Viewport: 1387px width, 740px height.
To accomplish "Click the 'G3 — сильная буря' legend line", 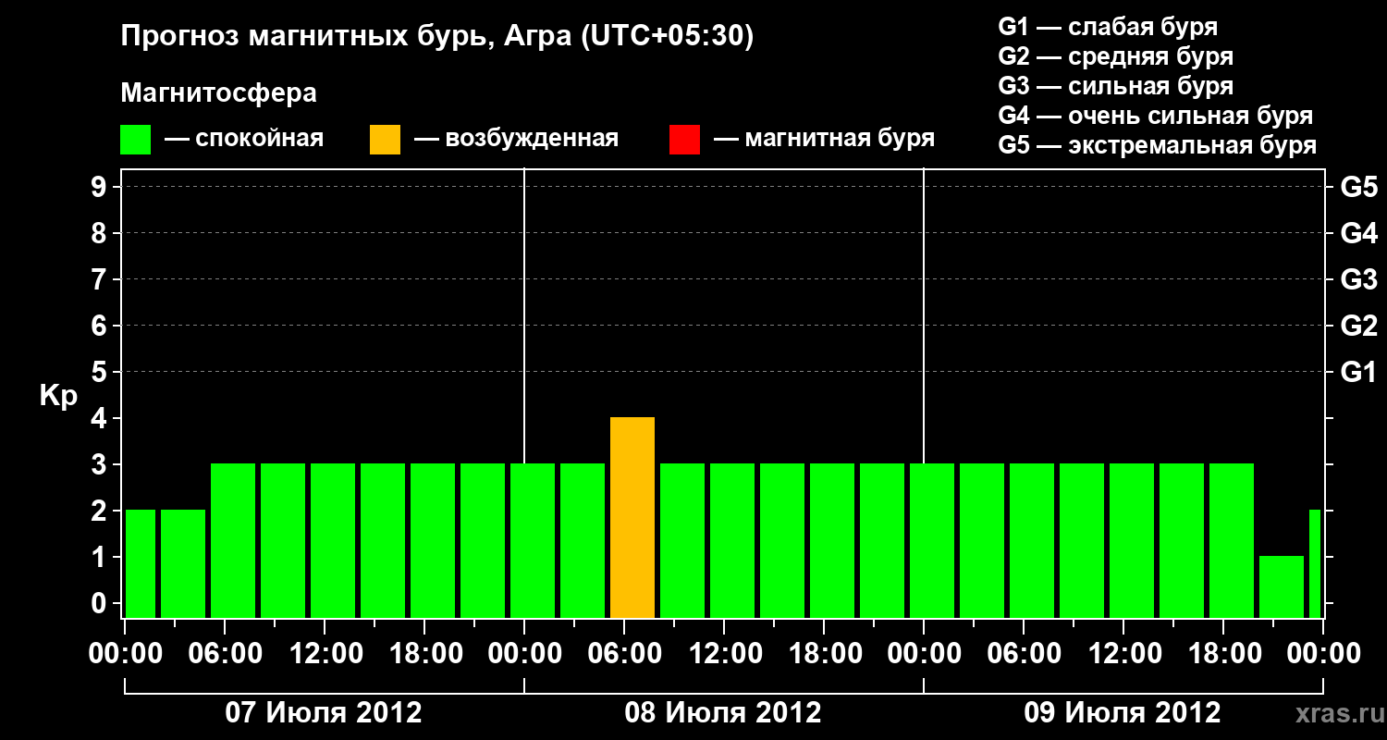I will (x=1116, y=86).
